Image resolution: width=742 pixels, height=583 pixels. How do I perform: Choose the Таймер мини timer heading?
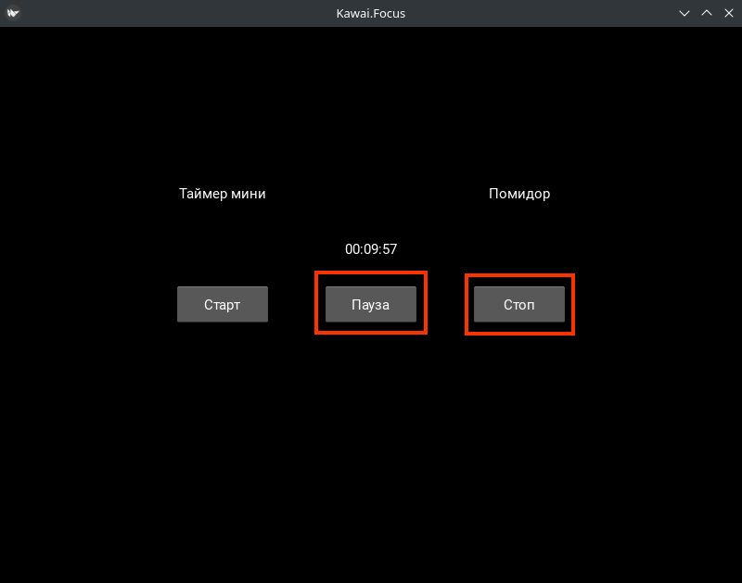pyautogui.click(x=222, y=194)
